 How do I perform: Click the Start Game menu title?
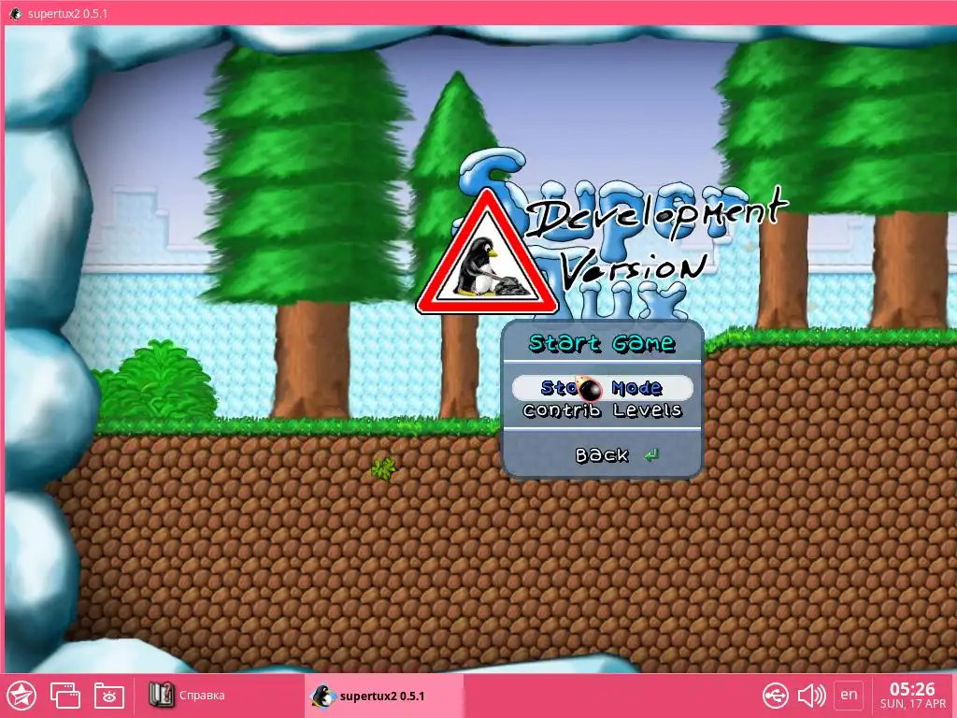602,343
